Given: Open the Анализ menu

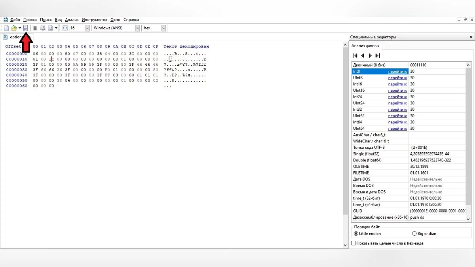Looking at the screenshot, I should [x=72, y=19].
